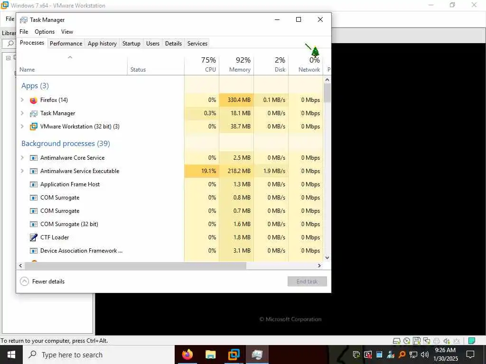This screenshot has height=364, width=486.
Task: Switch to the Users tab
Action: (x=153, y=44)
